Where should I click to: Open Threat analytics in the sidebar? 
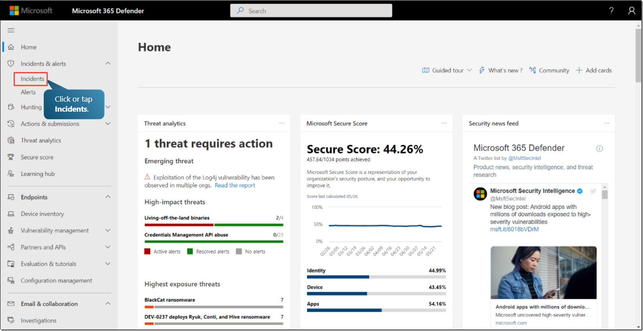click(41, 140)
